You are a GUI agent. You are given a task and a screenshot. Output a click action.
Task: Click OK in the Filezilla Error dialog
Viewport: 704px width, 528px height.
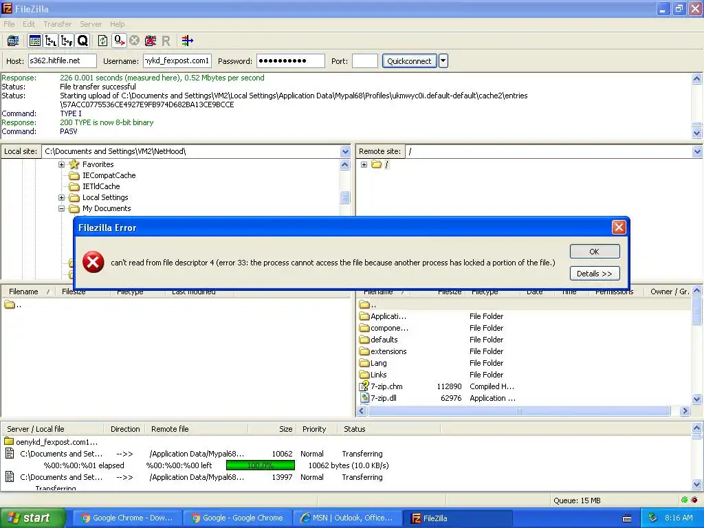pos(595,252)
